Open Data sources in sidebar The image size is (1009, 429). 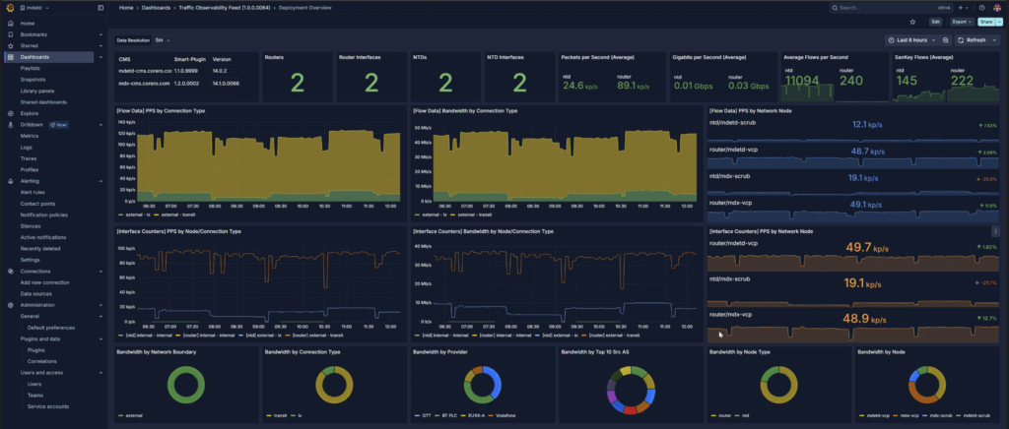pyautogui.click(x=34, y=293)
